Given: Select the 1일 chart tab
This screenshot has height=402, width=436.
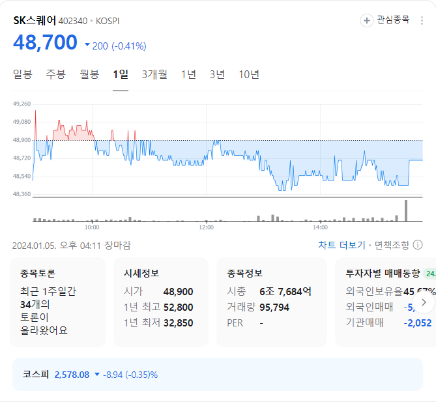Looking at the screenshot, I should coord(121,74).
